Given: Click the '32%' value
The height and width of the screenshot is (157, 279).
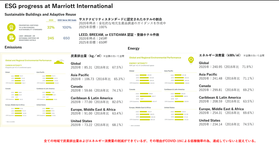Looking at the screenshot, I should pos(51,27).
